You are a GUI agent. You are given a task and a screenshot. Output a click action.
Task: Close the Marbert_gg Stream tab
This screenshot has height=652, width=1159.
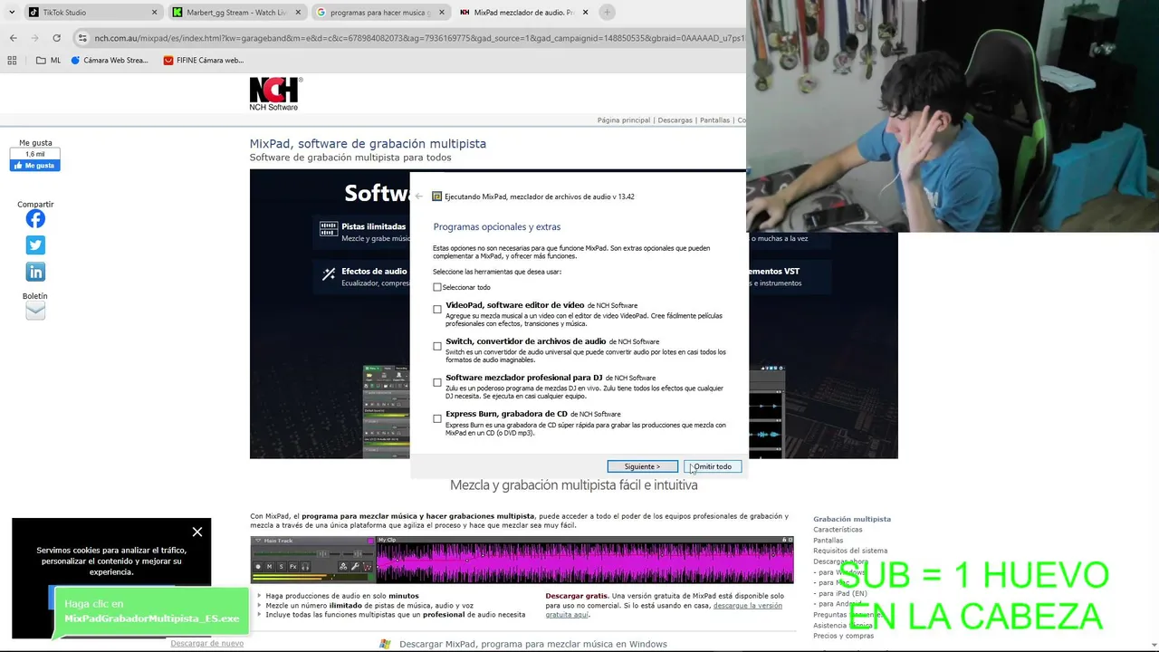click(x=298, y=13)
